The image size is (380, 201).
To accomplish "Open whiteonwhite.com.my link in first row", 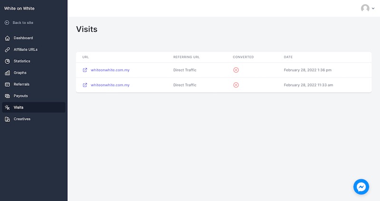I will coord(110,70).
